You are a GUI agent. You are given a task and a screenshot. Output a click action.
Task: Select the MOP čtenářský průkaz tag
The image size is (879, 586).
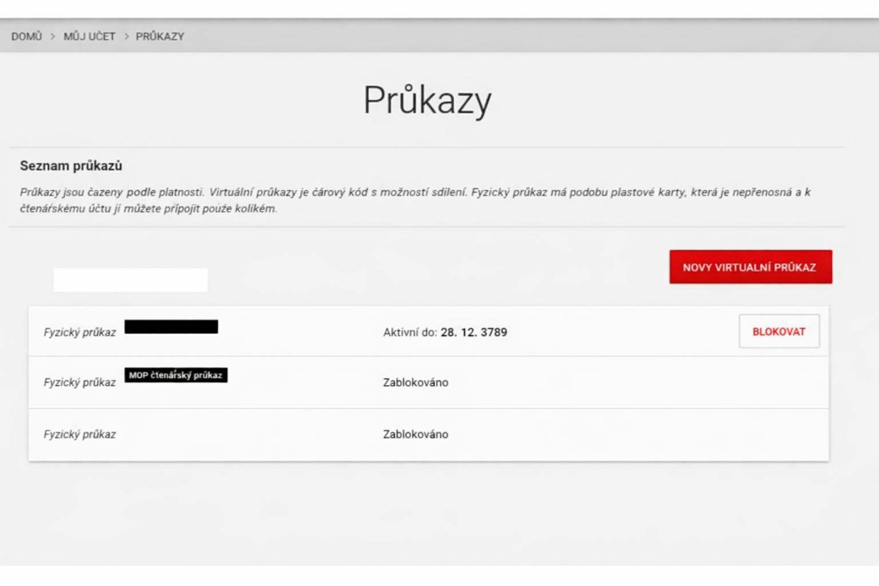(176, 375)
